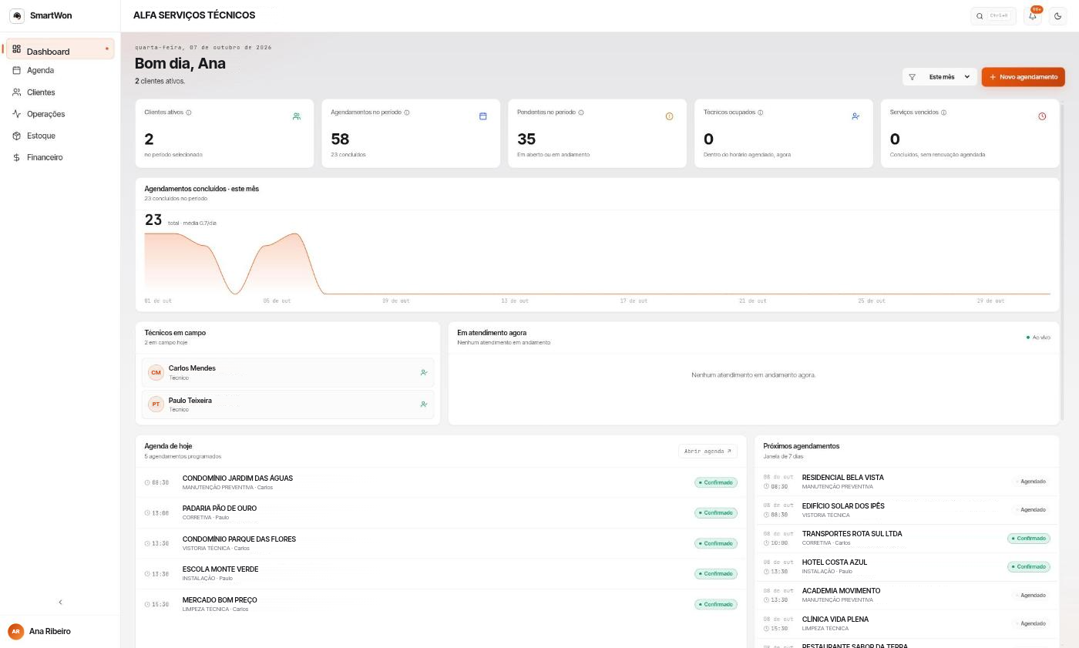This screenshot has width=1079, height=648.
Task: Click the people icon on Clientes ativos card
Action: pyautogui.click(x=297, y=116)
